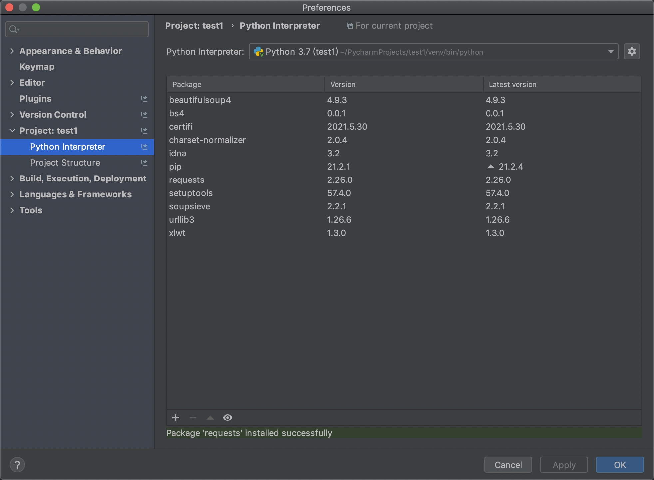The image size is (654, 480).
Task: Click the minus icon to uninstall package
Action: [193, 418]
